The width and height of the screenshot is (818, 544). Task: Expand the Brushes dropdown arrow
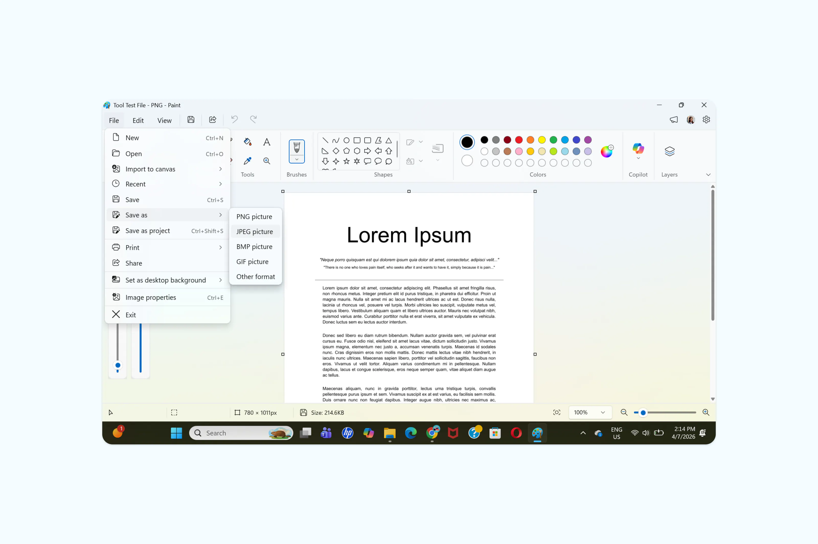click(x=297, y=160)
